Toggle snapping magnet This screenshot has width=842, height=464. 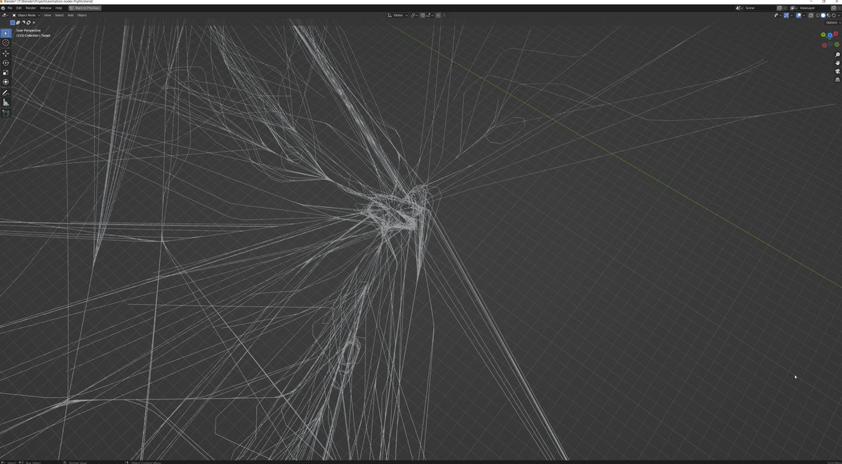pos(422,15)
